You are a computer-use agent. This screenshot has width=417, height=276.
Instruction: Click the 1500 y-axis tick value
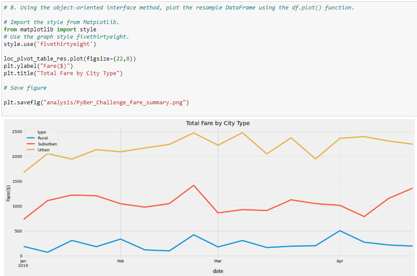(x=17, y=181)
